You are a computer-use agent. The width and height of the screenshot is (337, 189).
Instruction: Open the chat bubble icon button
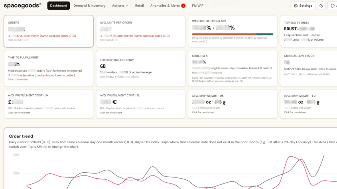pos(332,6)
